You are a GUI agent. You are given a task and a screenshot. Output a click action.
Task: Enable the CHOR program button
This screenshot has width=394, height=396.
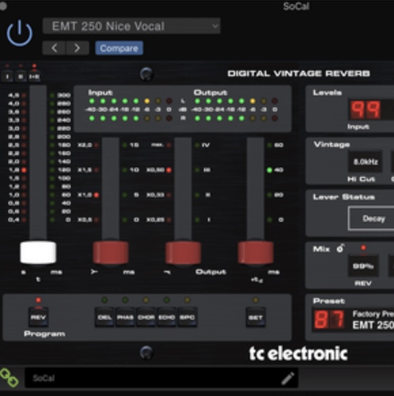[x=146, y=317]
